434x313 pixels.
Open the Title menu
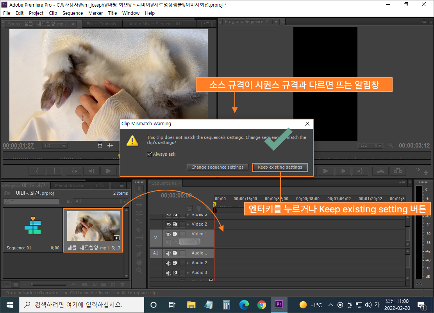113,13
